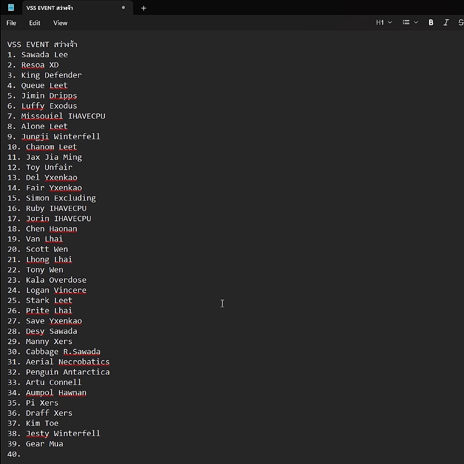Click on line 9 Jungji Winterfell
Viewport: 464px width, 464px height.
coord(54,137)
